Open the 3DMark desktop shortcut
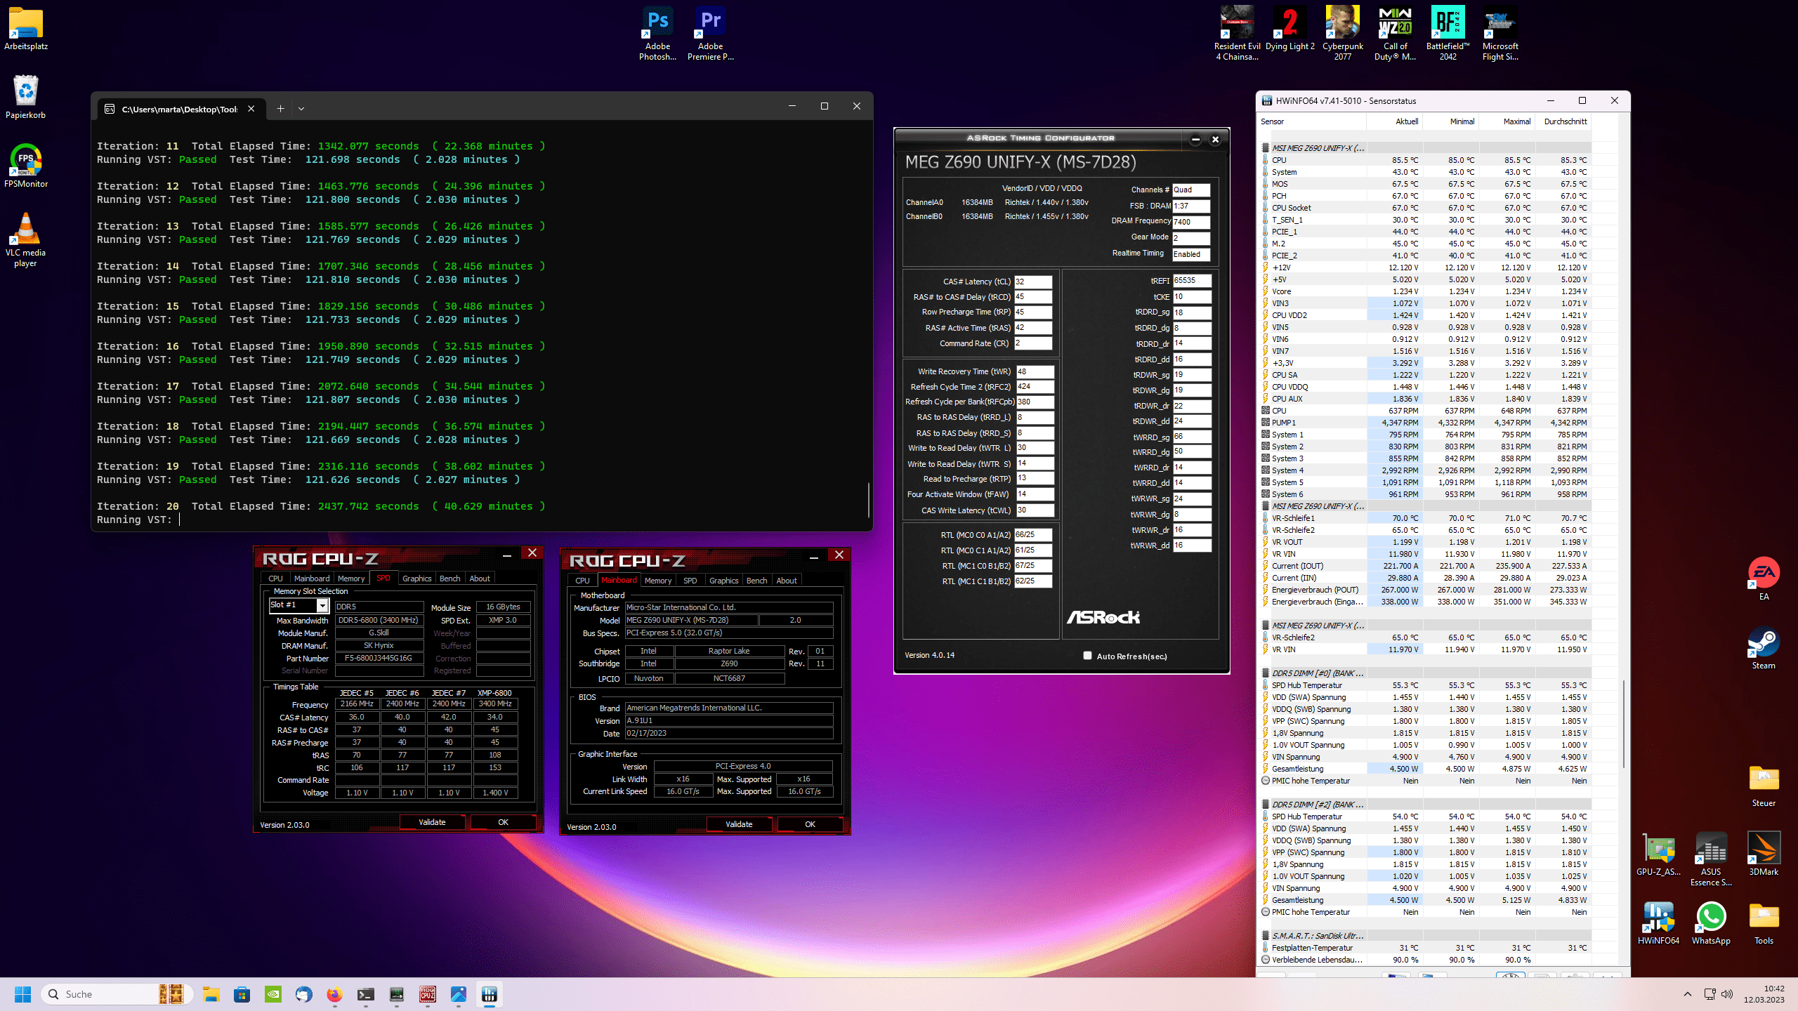The height and width of the screenshot is (1011, 1798). click(1764, 854)
